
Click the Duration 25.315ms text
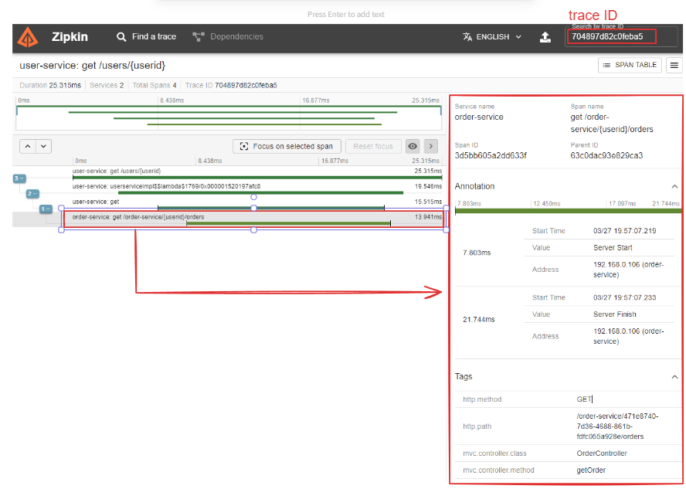pos(50,85)
